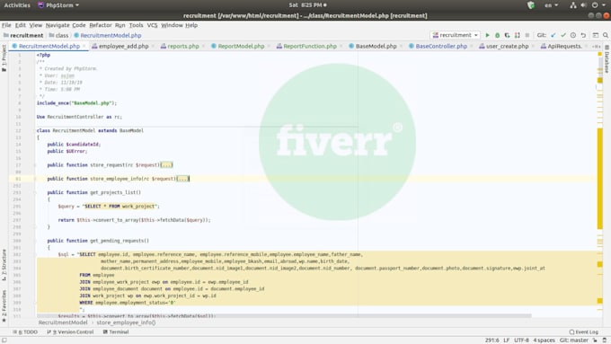The height and width of the screenshot is (344, 611).
Task: Expand the folded store_employee_info function body
Action: [182, 179]
